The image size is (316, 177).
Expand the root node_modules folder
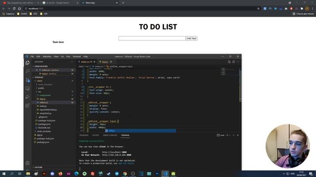[44, 131]
